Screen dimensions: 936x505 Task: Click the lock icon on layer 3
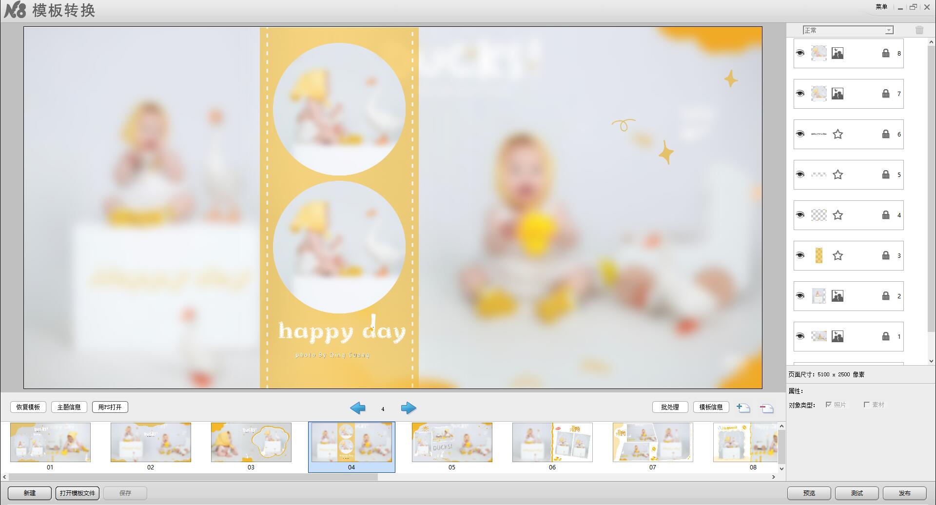pyautogui.click(x=886, y=255)
